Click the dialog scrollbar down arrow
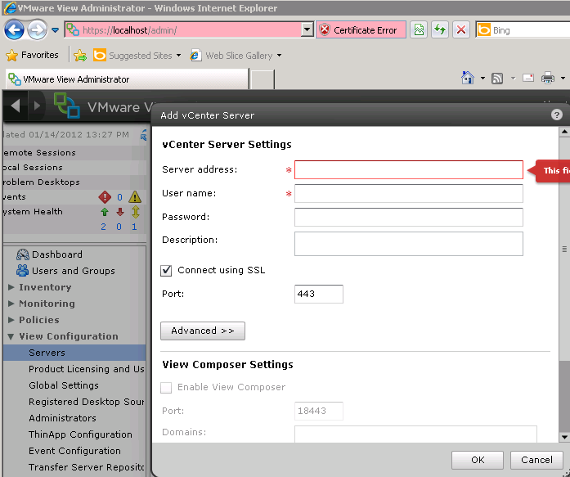Image resolution: width=570 pixels, height=477 pixels. 564,437
